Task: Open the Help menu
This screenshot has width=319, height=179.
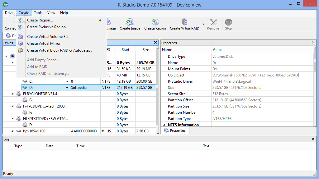Action: click(64, 12)
